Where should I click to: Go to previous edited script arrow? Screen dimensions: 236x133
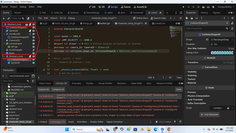click(x=171, y=18)
